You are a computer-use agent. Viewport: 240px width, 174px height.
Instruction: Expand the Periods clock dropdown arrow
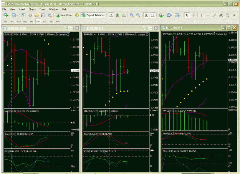172,15
